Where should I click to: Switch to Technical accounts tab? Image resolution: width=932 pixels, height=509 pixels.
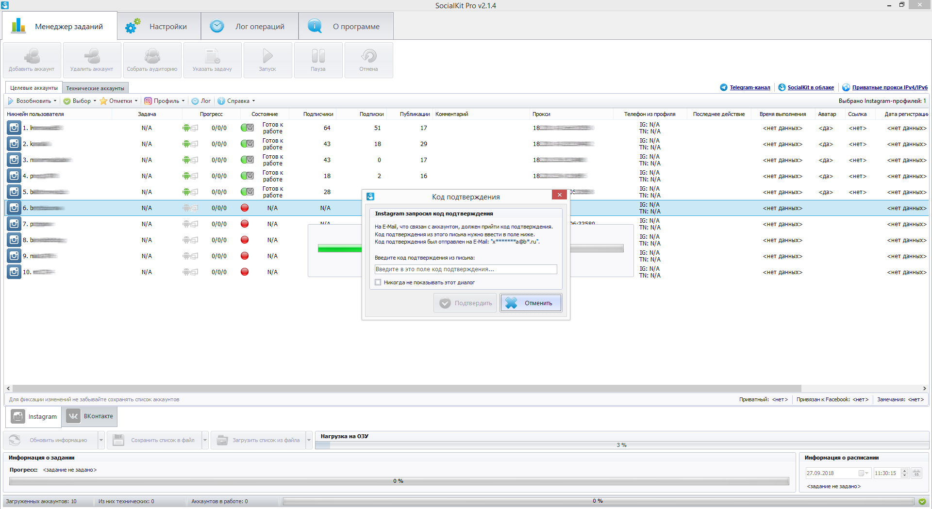[95, 88]
